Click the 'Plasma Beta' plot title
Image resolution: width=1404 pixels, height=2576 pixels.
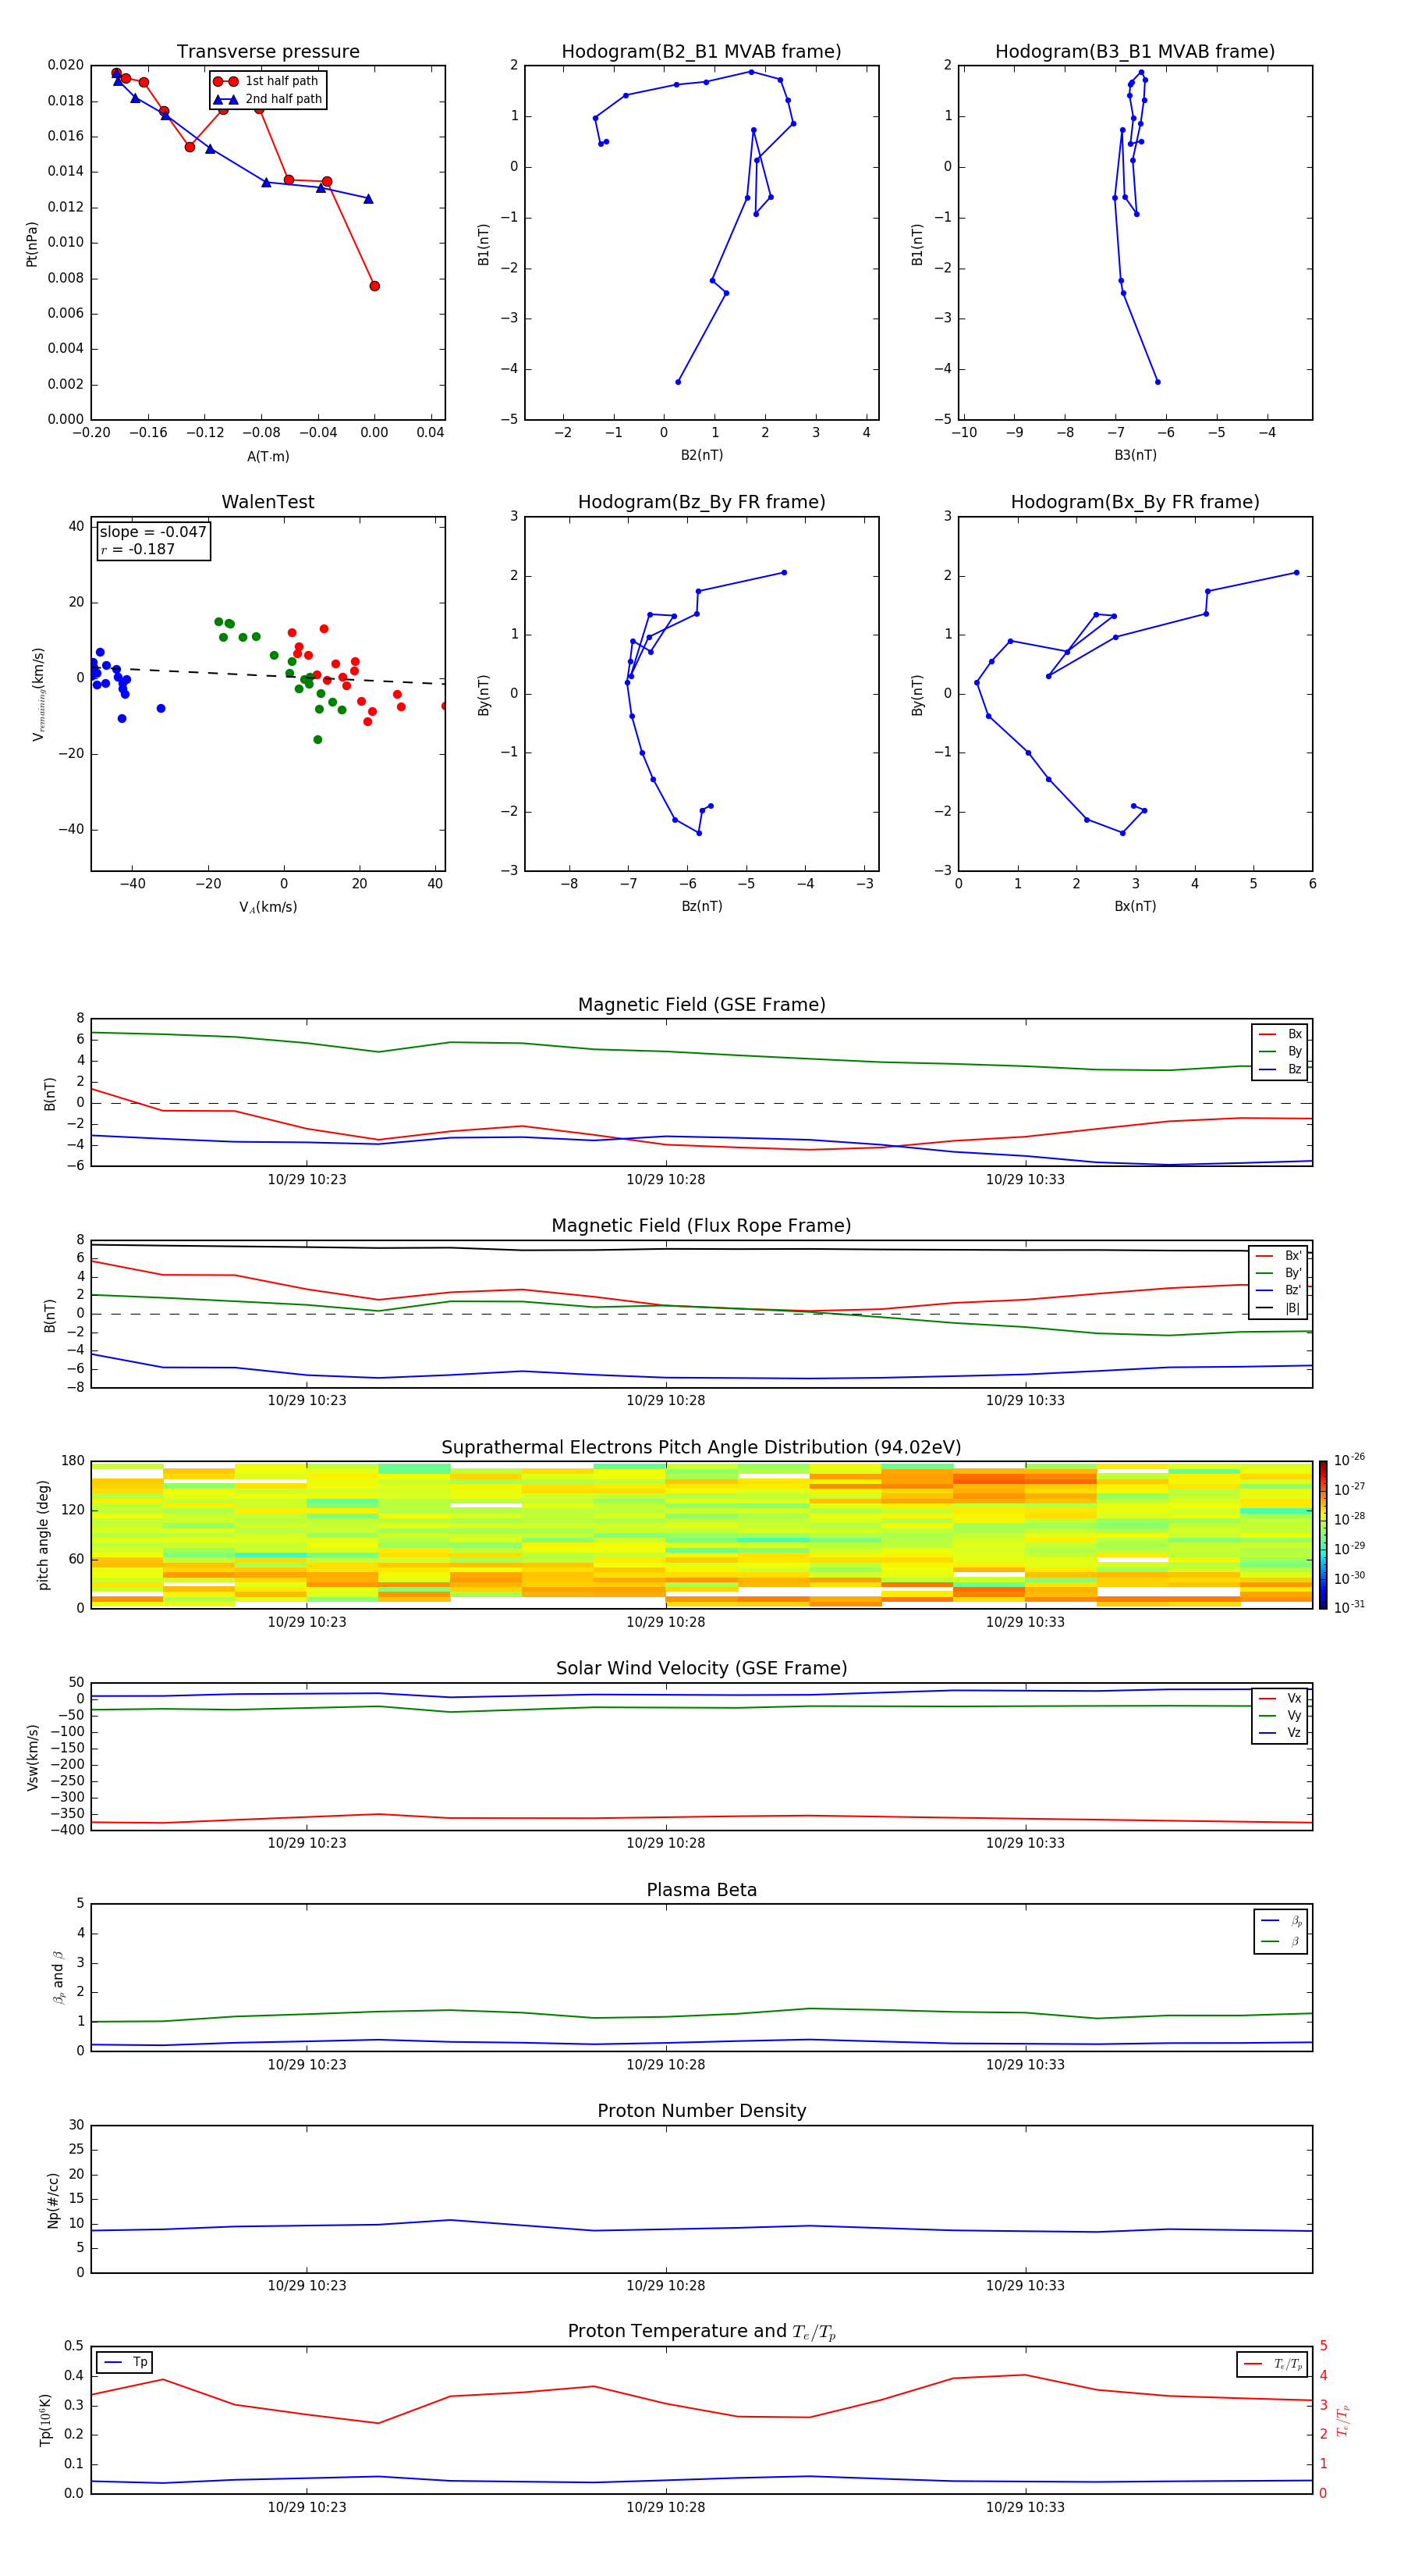pos(701,1890)
